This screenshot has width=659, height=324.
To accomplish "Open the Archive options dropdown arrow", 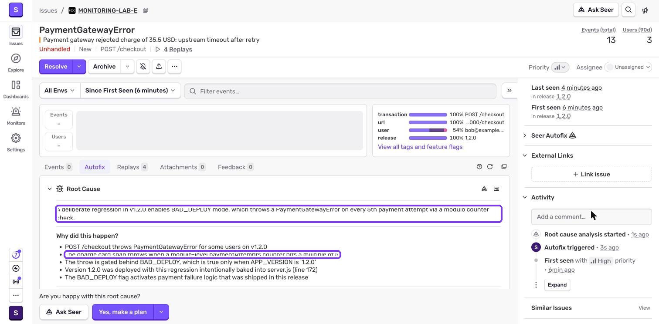I will tap(127, 67).
